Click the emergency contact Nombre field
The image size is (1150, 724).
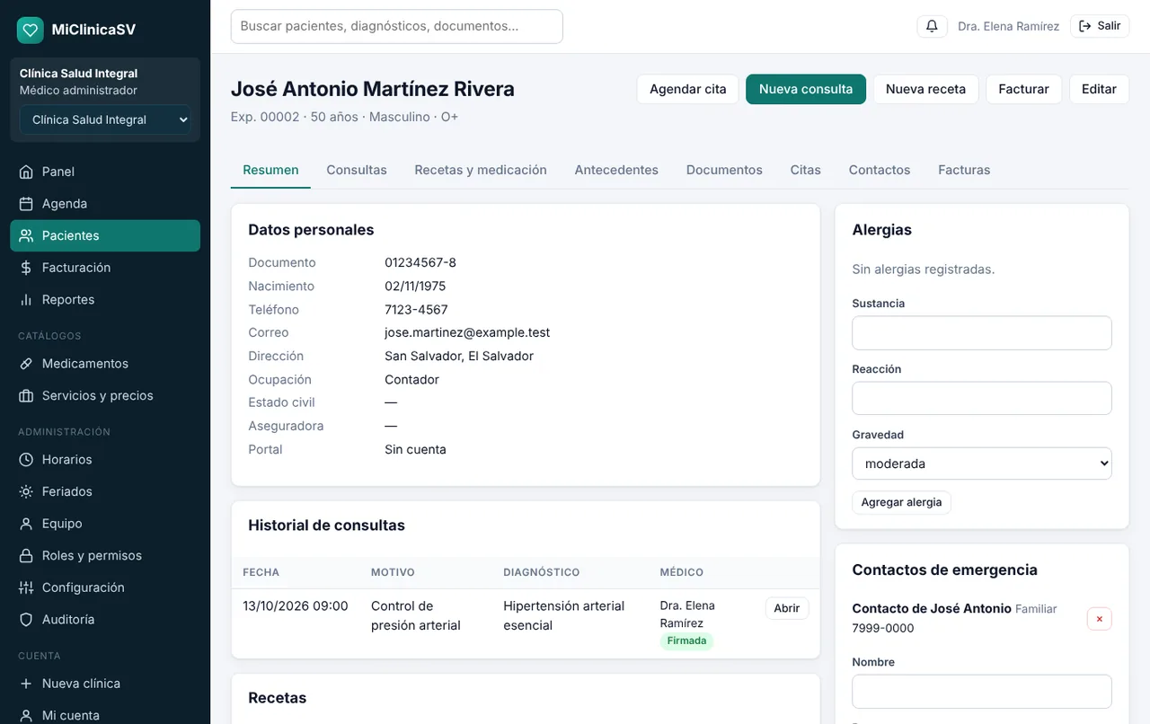[982, 692]
